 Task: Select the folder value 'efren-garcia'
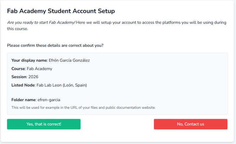pos(49,100)
